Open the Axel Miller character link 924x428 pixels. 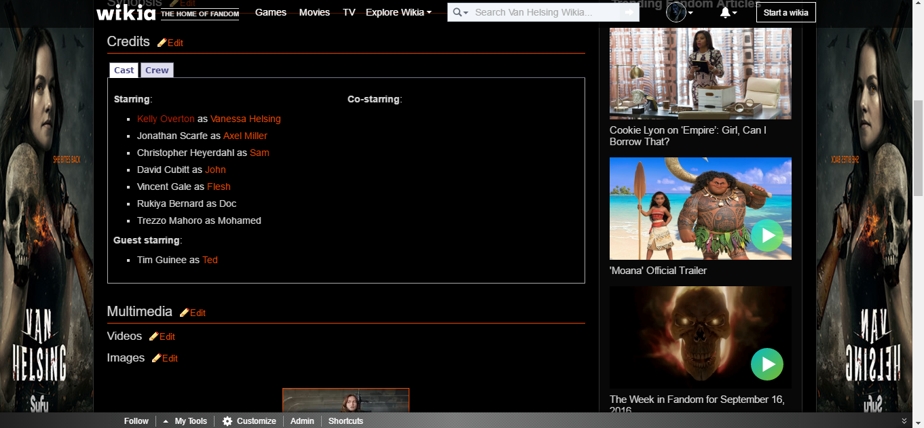245,136
